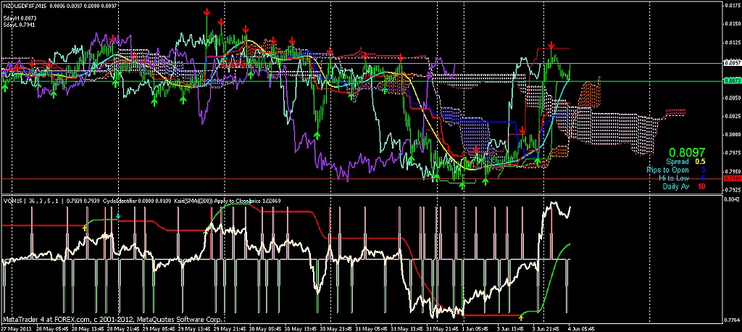Image resolution: width=742 pixels, height=332 pixels.
Task: Click the Spread label
Action: coord(676,162)
